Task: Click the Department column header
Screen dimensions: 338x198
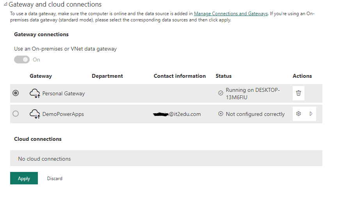Action: pyautogui.click(x=107, y=76)
